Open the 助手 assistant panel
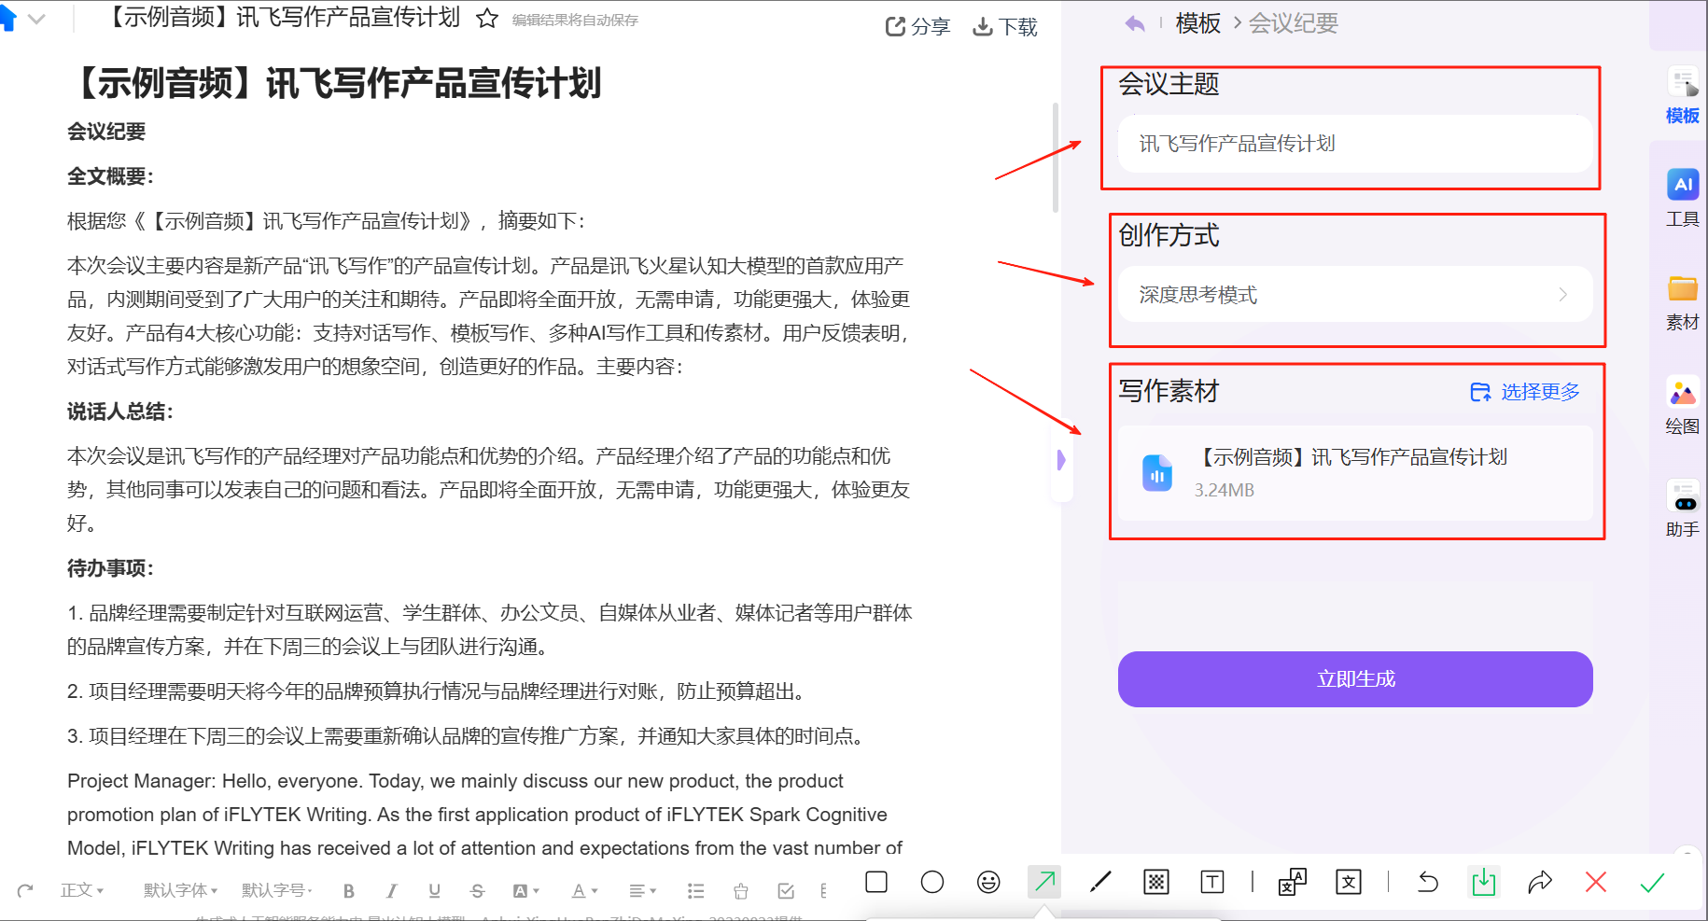This screenshot has width=1708, height=921. tap(1682, 508)
